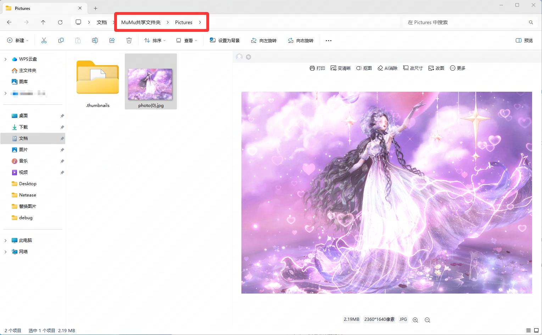Toggle the preview pane button
Viewport: 542px width, 335px height.
pyautogui.click(x=524, y=41)
